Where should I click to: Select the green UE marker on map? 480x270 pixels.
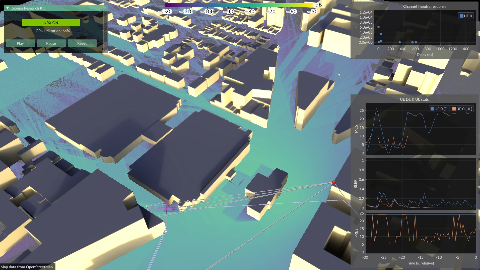click(x=147, y=207)
